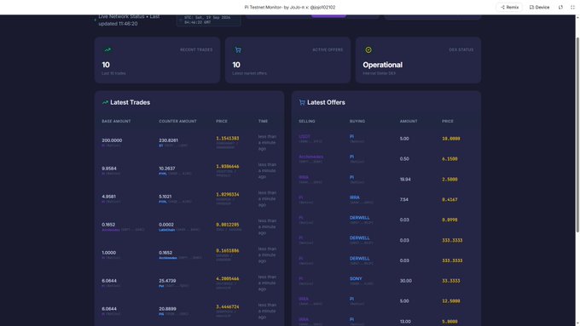The width and height of the screenshot is (580, 326).
Task: Click the SELLING column header
Action: point(307,121)
